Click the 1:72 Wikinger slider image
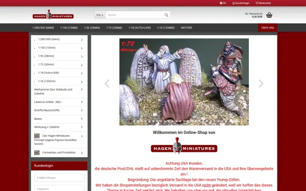This screenshot has height=191, width=306. (x=184, y=82)
